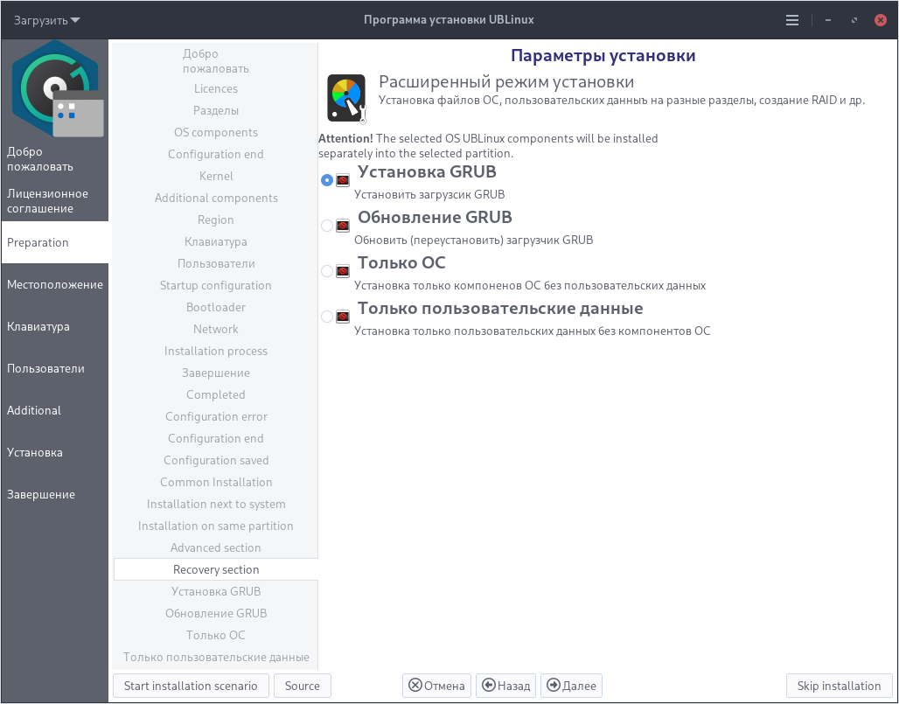
Task: Go to Добро пожаловать in left sidebar
Action: [54, 159]
